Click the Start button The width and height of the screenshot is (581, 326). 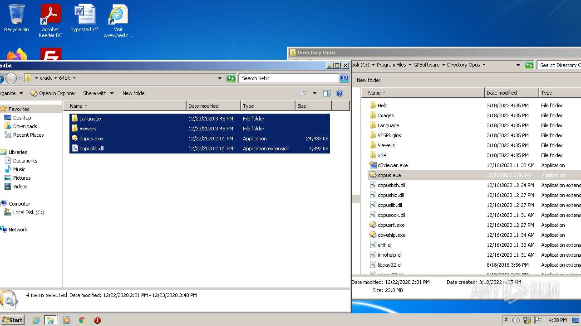point(12,320)
